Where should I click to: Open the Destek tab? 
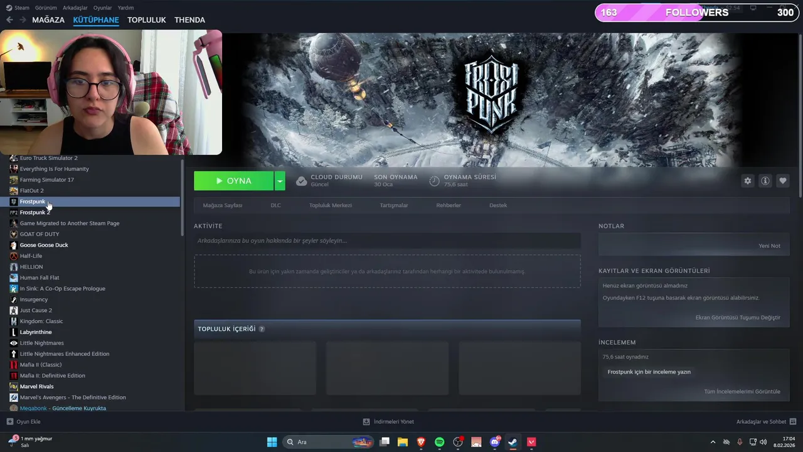498,205
